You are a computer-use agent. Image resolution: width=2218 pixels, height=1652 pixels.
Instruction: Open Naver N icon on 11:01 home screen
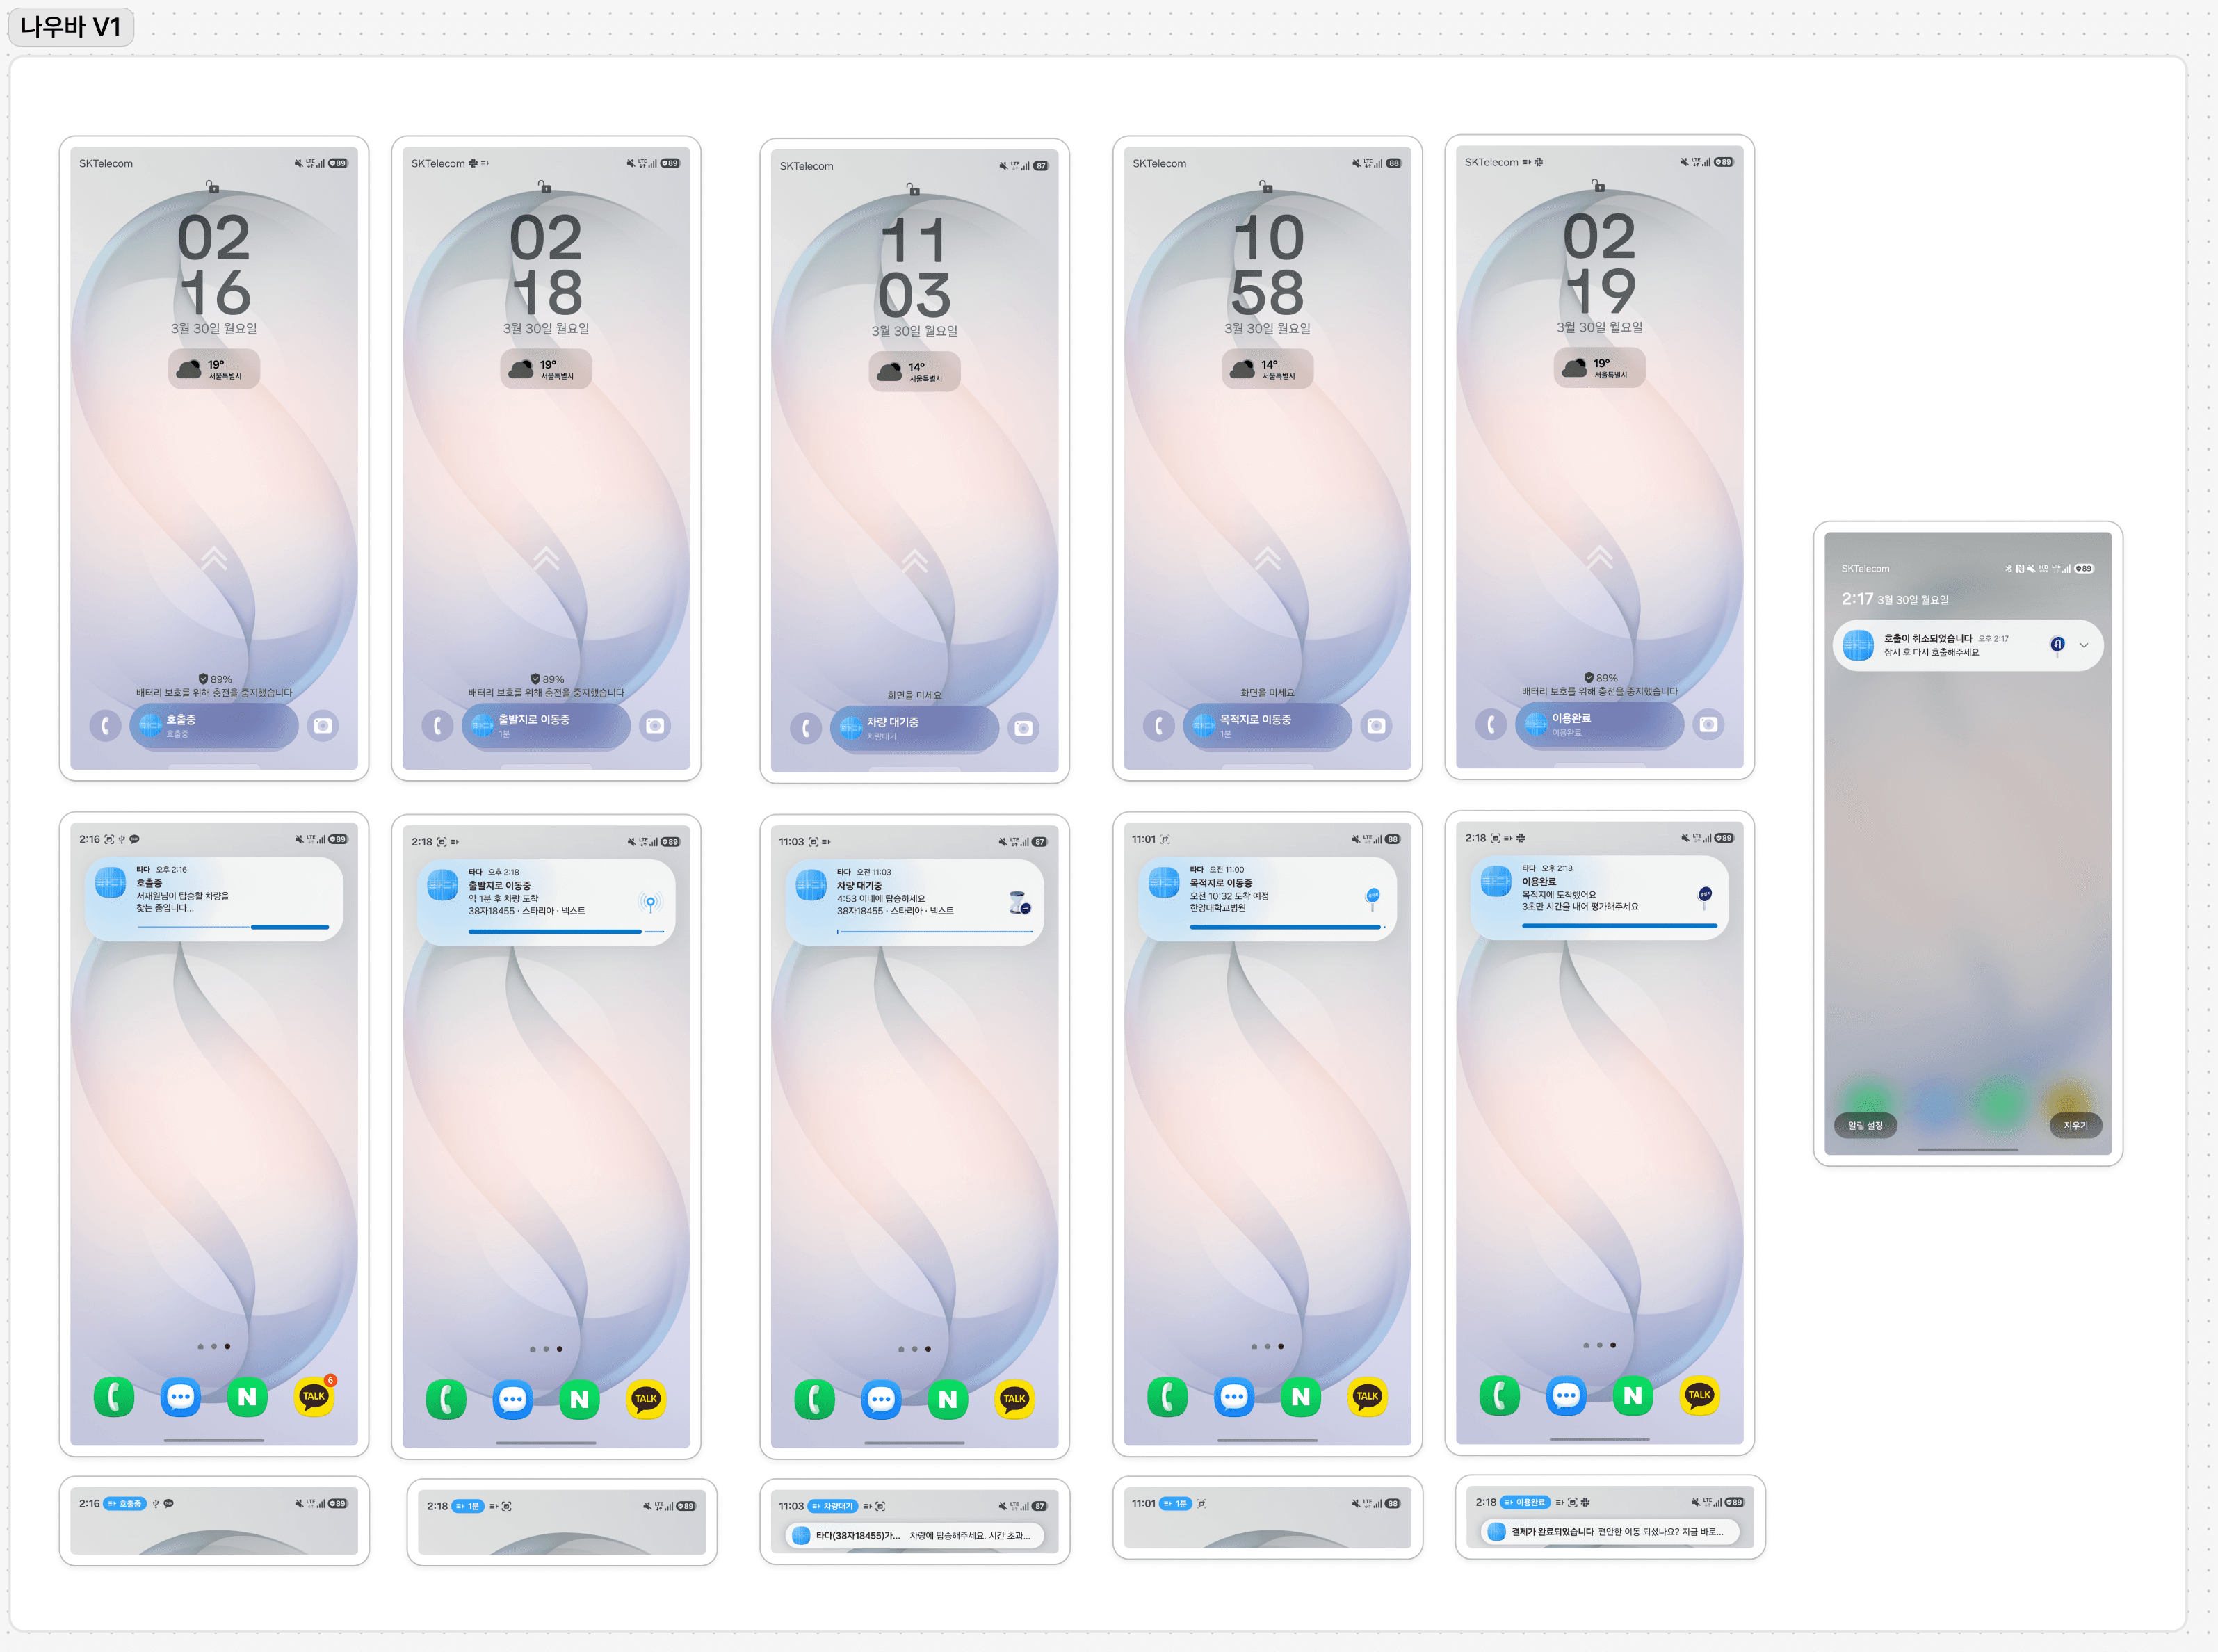coord(1300,1397)
